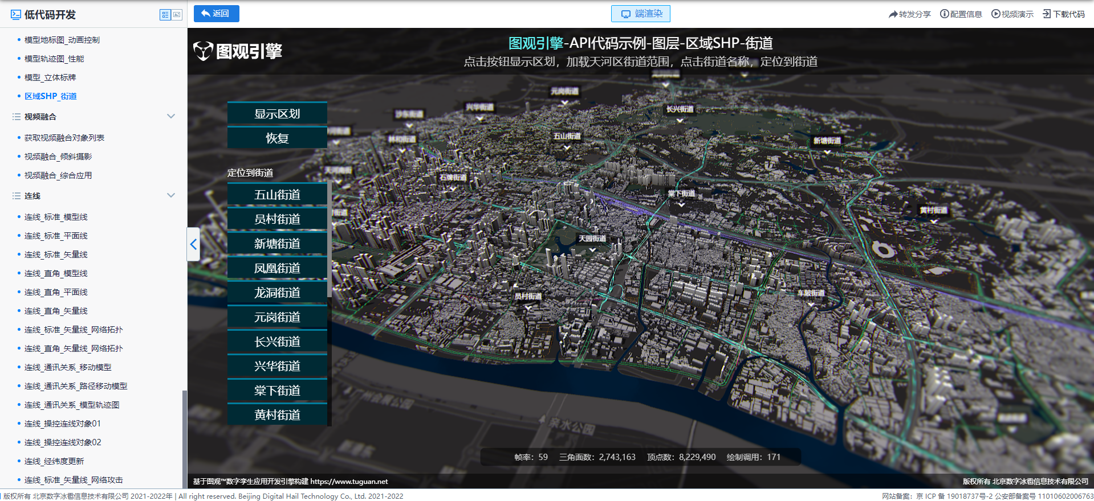The image size is (1094, 501).
Task: Click 长兴街道 label on the map
Action: click(x=680, y=109)
